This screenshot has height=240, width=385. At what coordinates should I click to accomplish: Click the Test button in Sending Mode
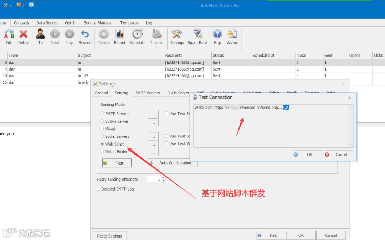[x=117, y=163]
